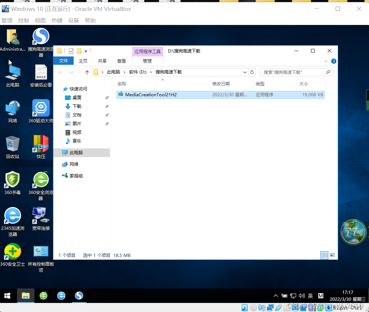Image resolution: width=369 pixels, height=312 pixels.
Task: Open 此电脑 desktop icon
Action: [13, 76]
